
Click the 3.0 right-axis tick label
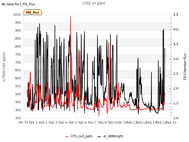click(x=176, y=59)
